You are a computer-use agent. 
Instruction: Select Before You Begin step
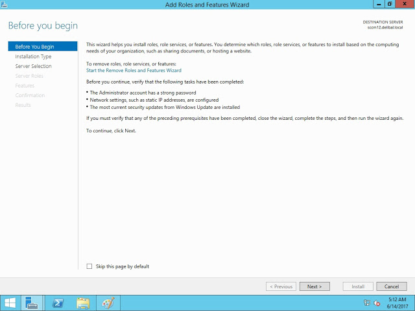35,47
